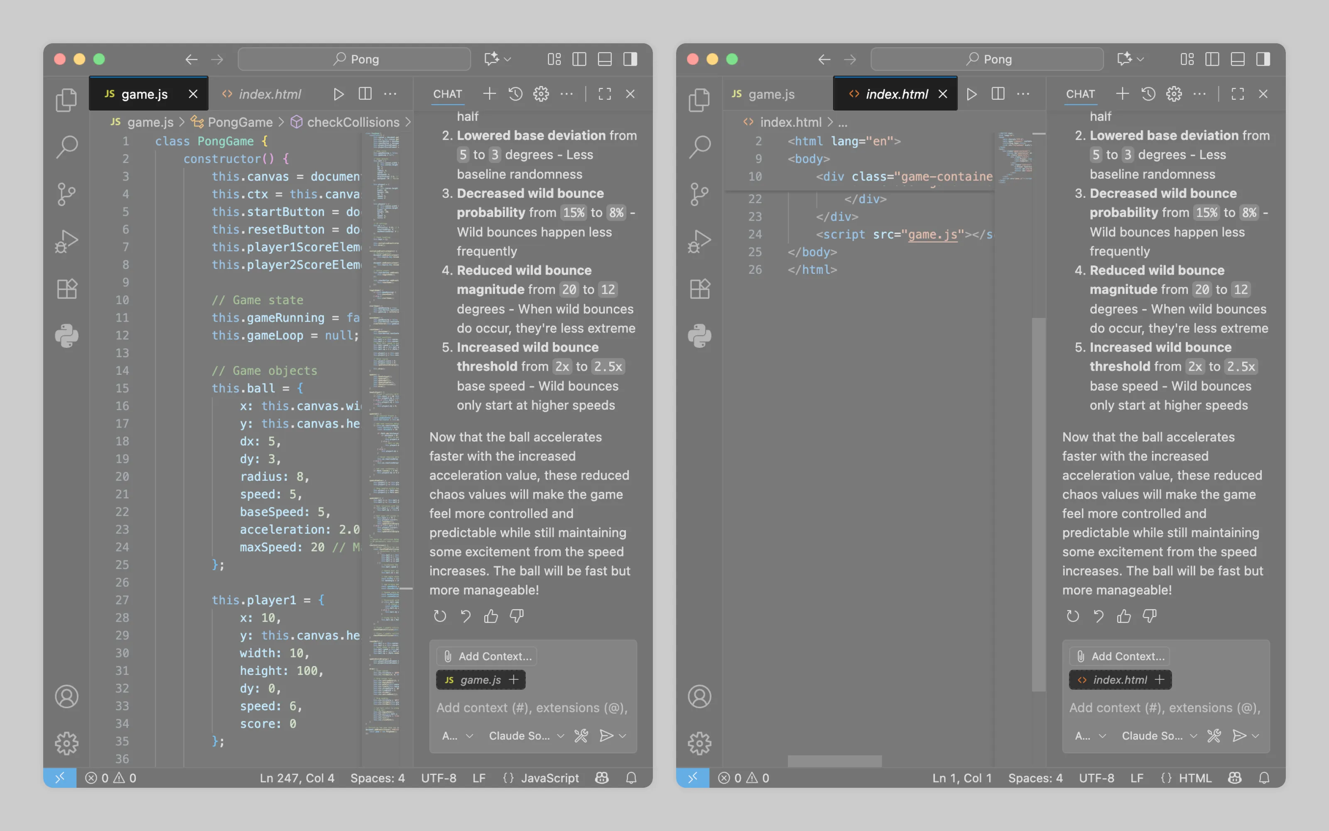Open chat mode dropdown in right window
The height and width of the screenshot is (831, 1329).
(x=1090, y=735)
